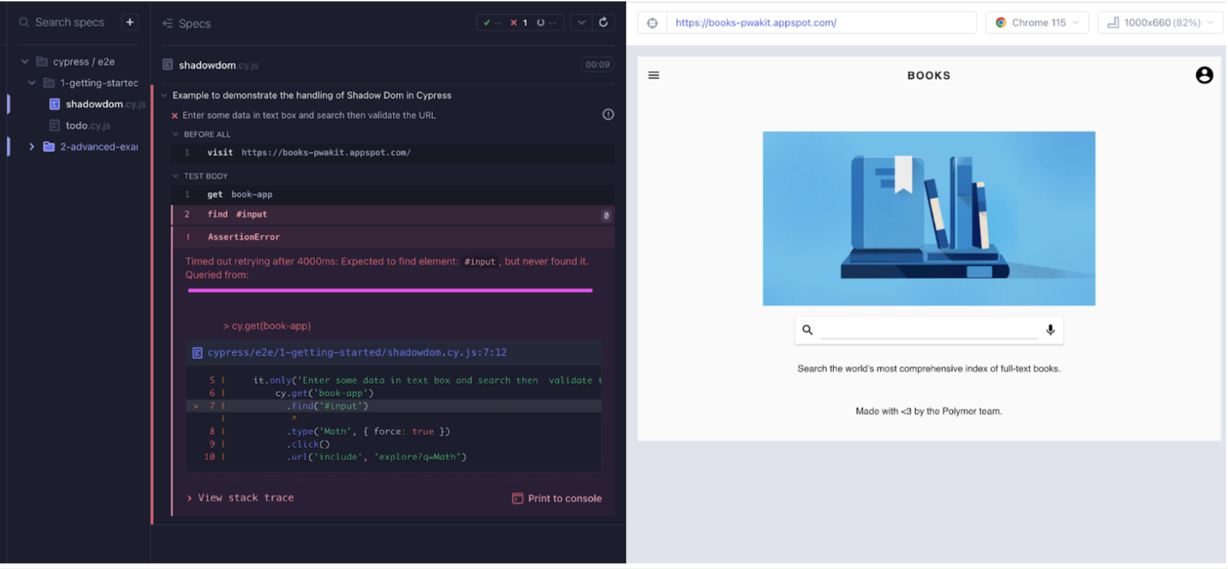Open the viewport size 1000x660 dropdown

(1160, 23)
